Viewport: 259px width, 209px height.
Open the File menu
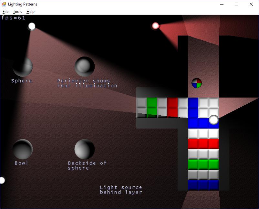5,12
